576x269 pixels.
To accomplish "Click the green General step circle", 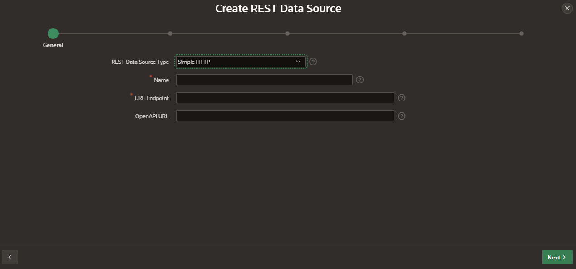I will 53,33.
